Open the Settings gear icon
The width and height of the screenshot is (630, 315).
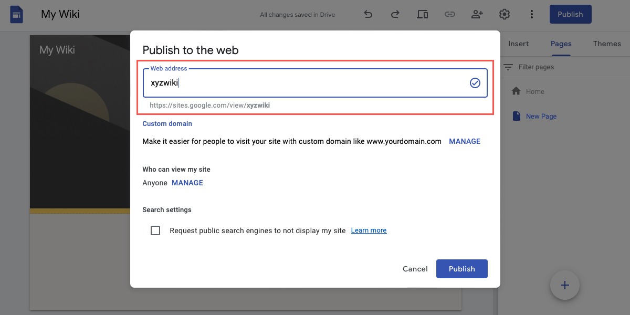pyautogui.click(x=505, y=14)
